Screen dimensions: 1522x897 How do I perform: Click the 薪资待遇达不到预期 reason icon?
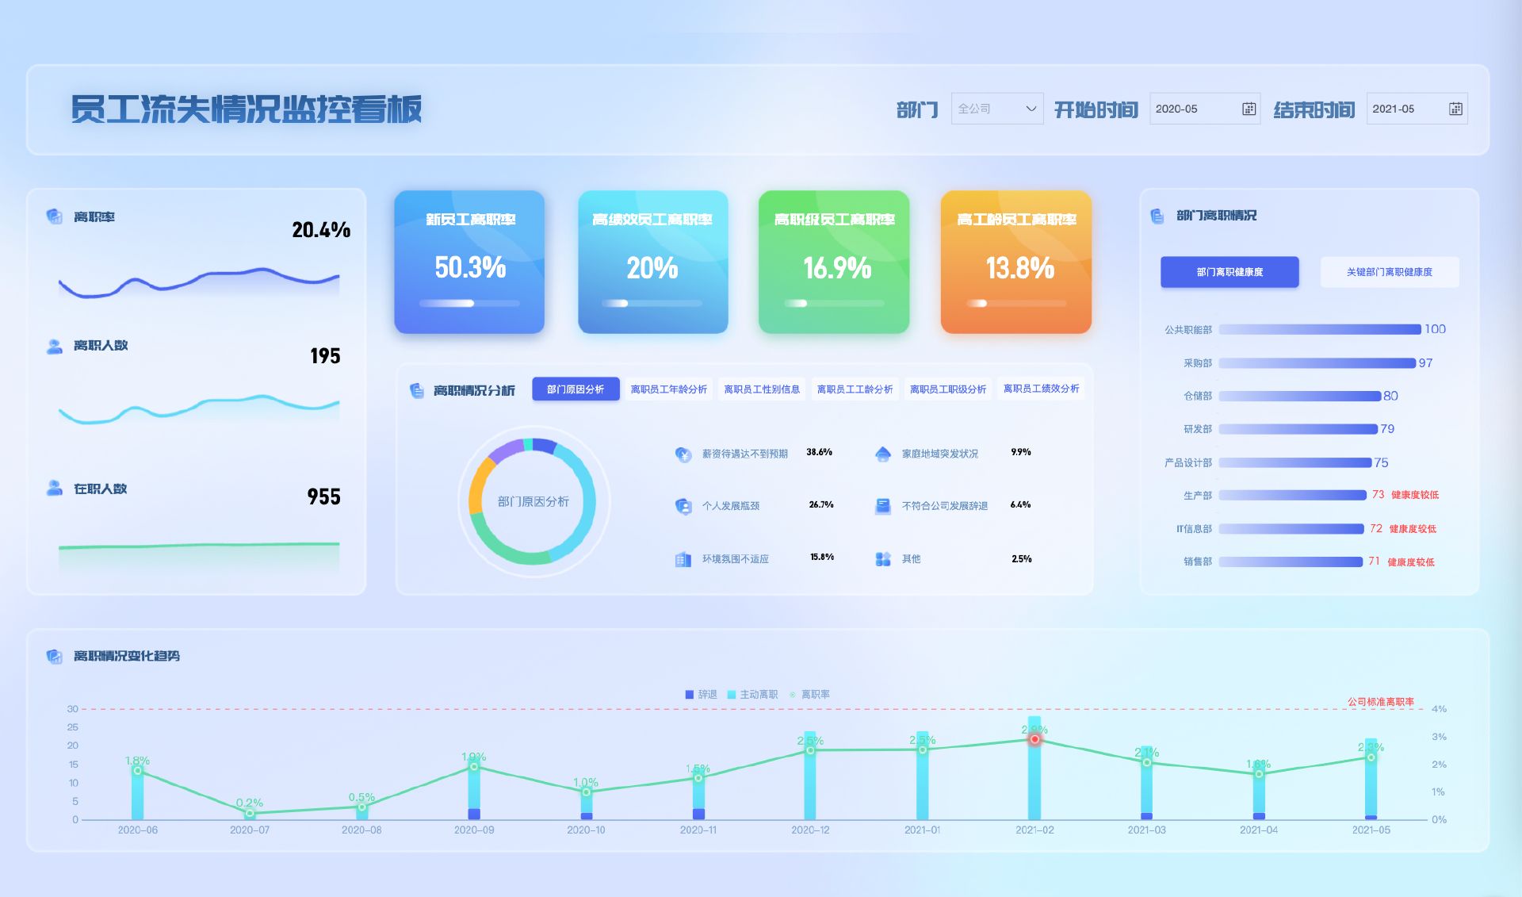[x=683, y=454]
